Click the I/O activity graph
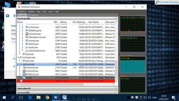Viewport: 179px width, 101px height. 133,44
